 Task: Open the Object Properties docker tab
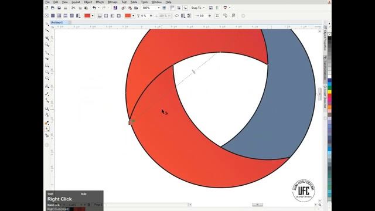(x=325, y=38)
